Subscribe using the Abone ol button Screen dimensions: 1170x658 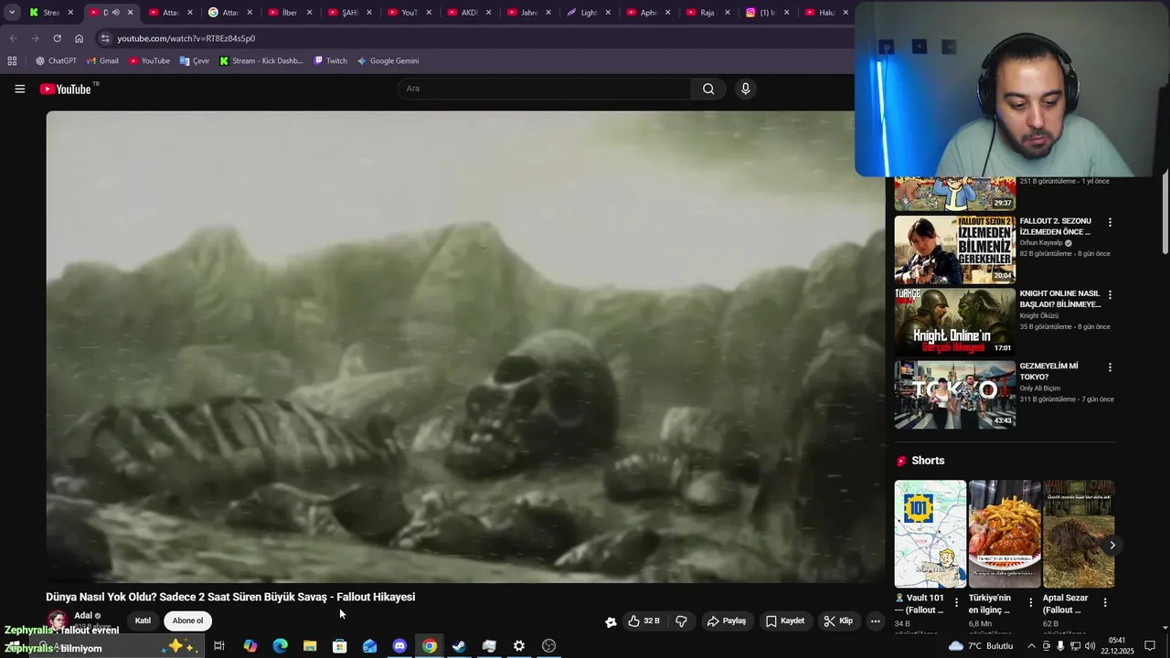click(187, 621)
